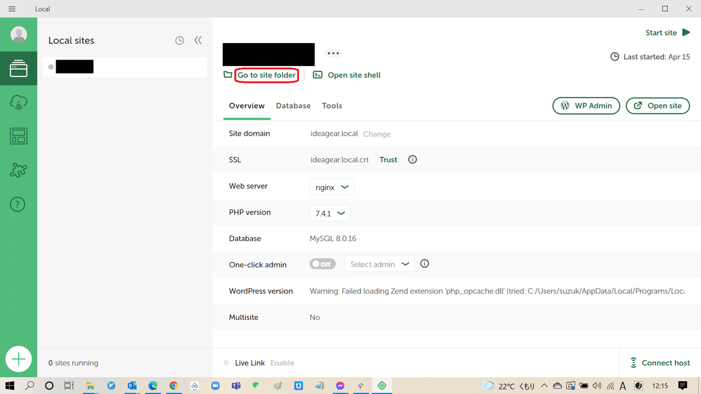Click Change next to site domain
This screenshot has width=701, height=394.
377,134
